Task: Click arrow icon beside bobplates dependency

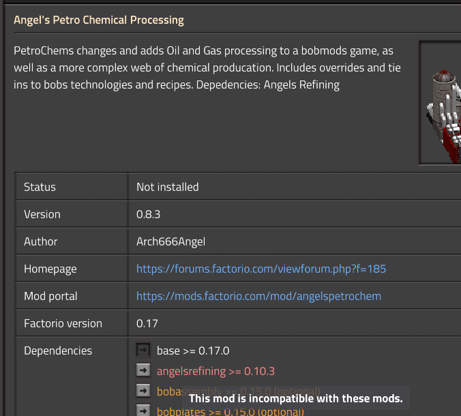Action: (143, 410)
